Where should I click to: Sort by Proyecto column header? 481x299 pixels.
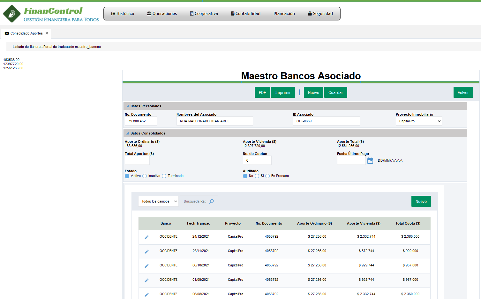(x=233, y=223)
